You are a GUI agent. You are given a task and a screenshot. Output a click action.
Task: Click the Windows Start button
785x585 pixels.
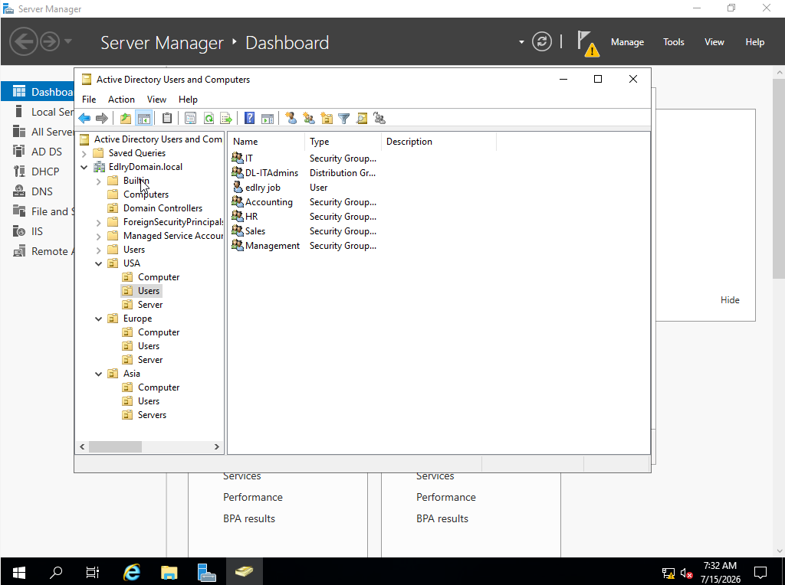pyautogui.click(x=19, y=572)
